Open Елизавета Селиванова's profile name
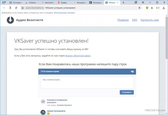The image size is (168, 115). pos(57,100)
